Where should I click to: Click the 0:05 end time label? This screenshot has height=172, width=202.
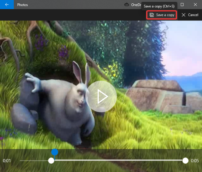pyautogui.click(x=195, y=161)
